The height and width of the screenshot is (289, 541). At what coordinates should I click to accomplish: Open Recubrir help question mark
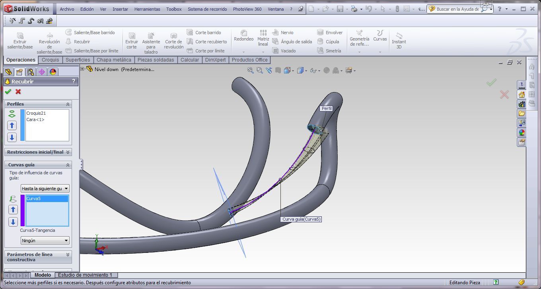click(x=74, y=81)
